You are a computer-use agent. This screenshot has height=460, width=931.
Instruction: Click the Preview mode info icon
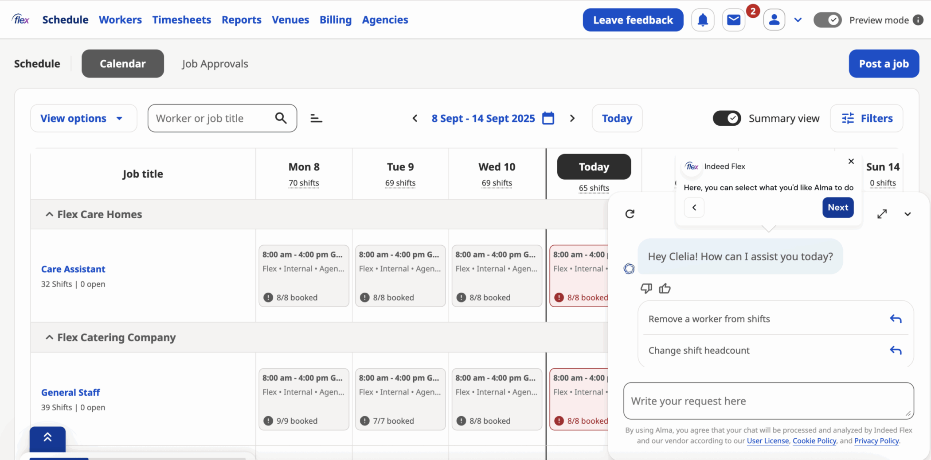pos(918,20)
